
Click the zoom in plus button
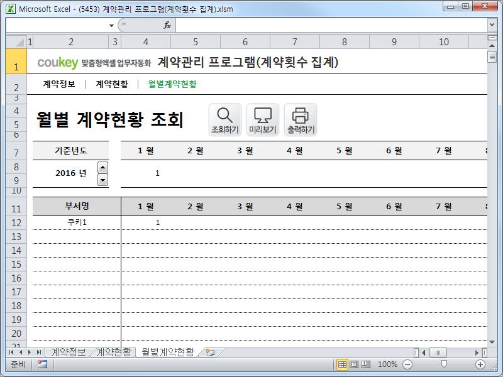coord(480,364)
